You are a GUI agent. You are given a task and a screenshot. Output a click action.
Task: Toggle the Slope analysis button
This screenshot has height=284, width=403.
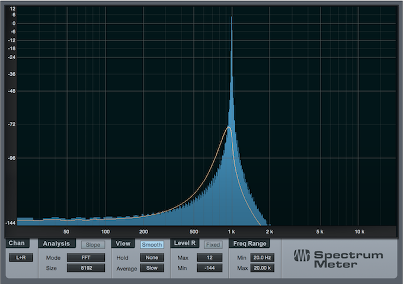(x=93, y=245)
